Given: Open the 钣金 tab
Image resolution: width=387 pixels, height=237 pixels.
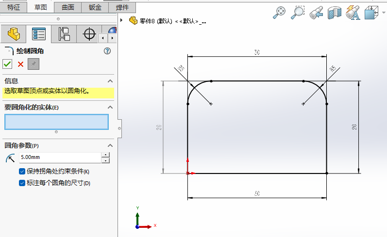Looking at the screenshot, I should coord(95,7).
